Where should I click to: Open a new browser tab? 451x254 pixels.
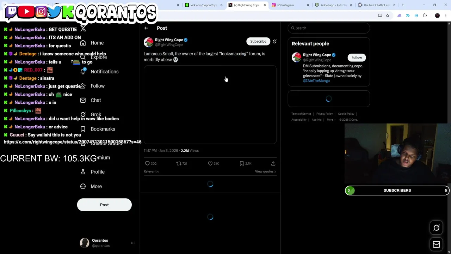(403, 5)
